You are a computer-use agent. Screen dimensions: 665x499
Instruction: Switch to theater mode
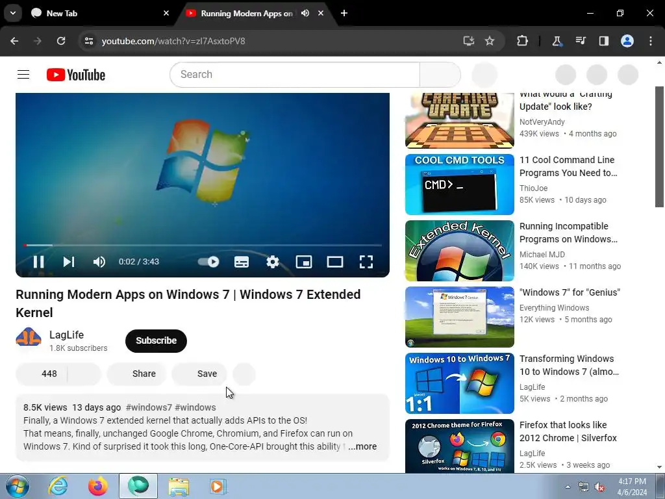[335, 262]
